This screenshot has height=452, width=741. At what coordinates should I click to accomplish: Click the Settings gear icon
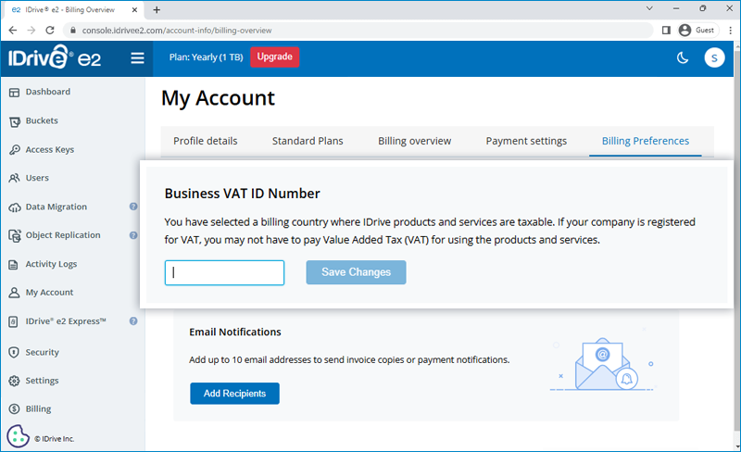tap(14, 381)
